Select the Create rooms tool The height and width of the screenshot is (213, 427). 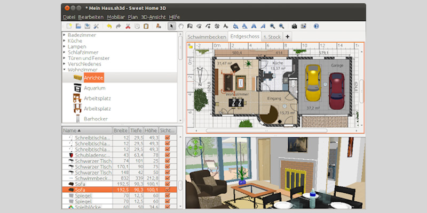click(199, 26)
